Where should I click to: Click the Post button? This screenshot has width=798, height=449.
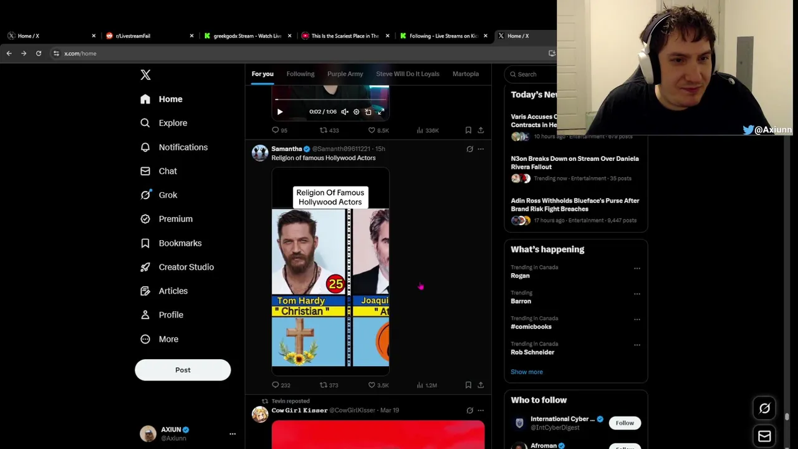coord(183,370)
